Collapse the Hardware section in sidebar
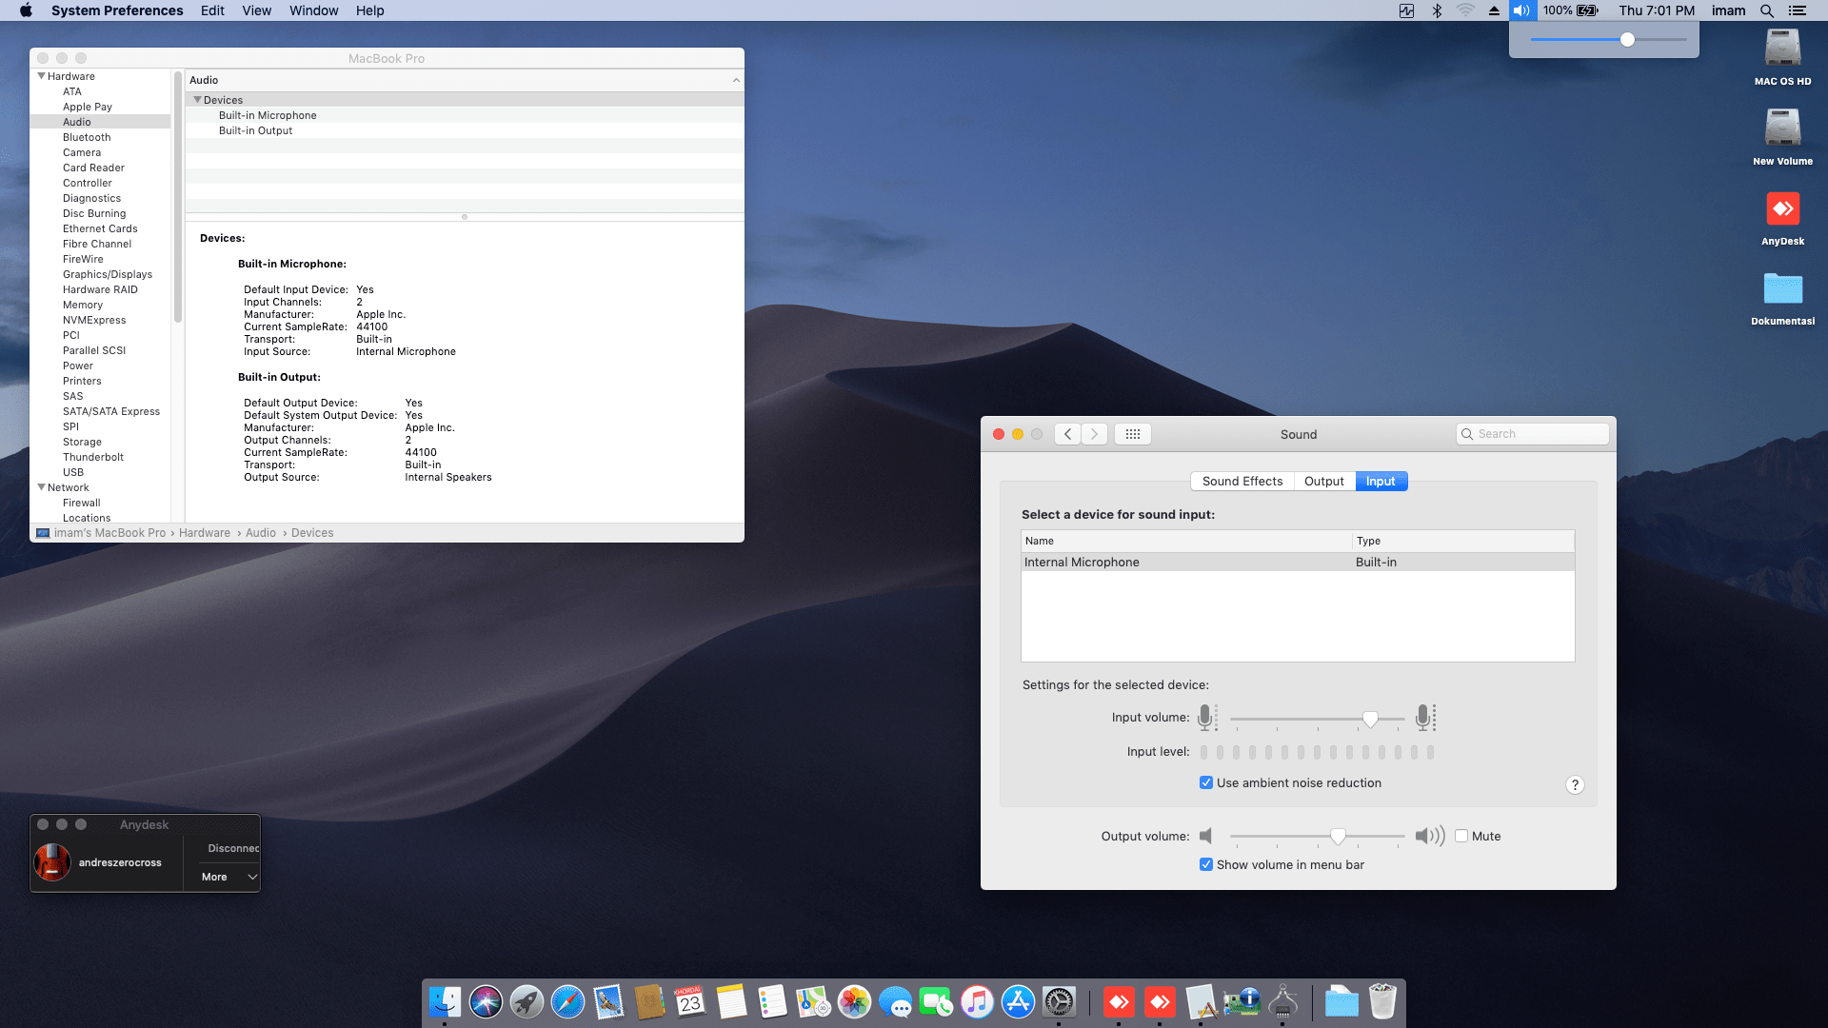The width and height of the screenshot is (1828, 1028). [x=41, y=76]
